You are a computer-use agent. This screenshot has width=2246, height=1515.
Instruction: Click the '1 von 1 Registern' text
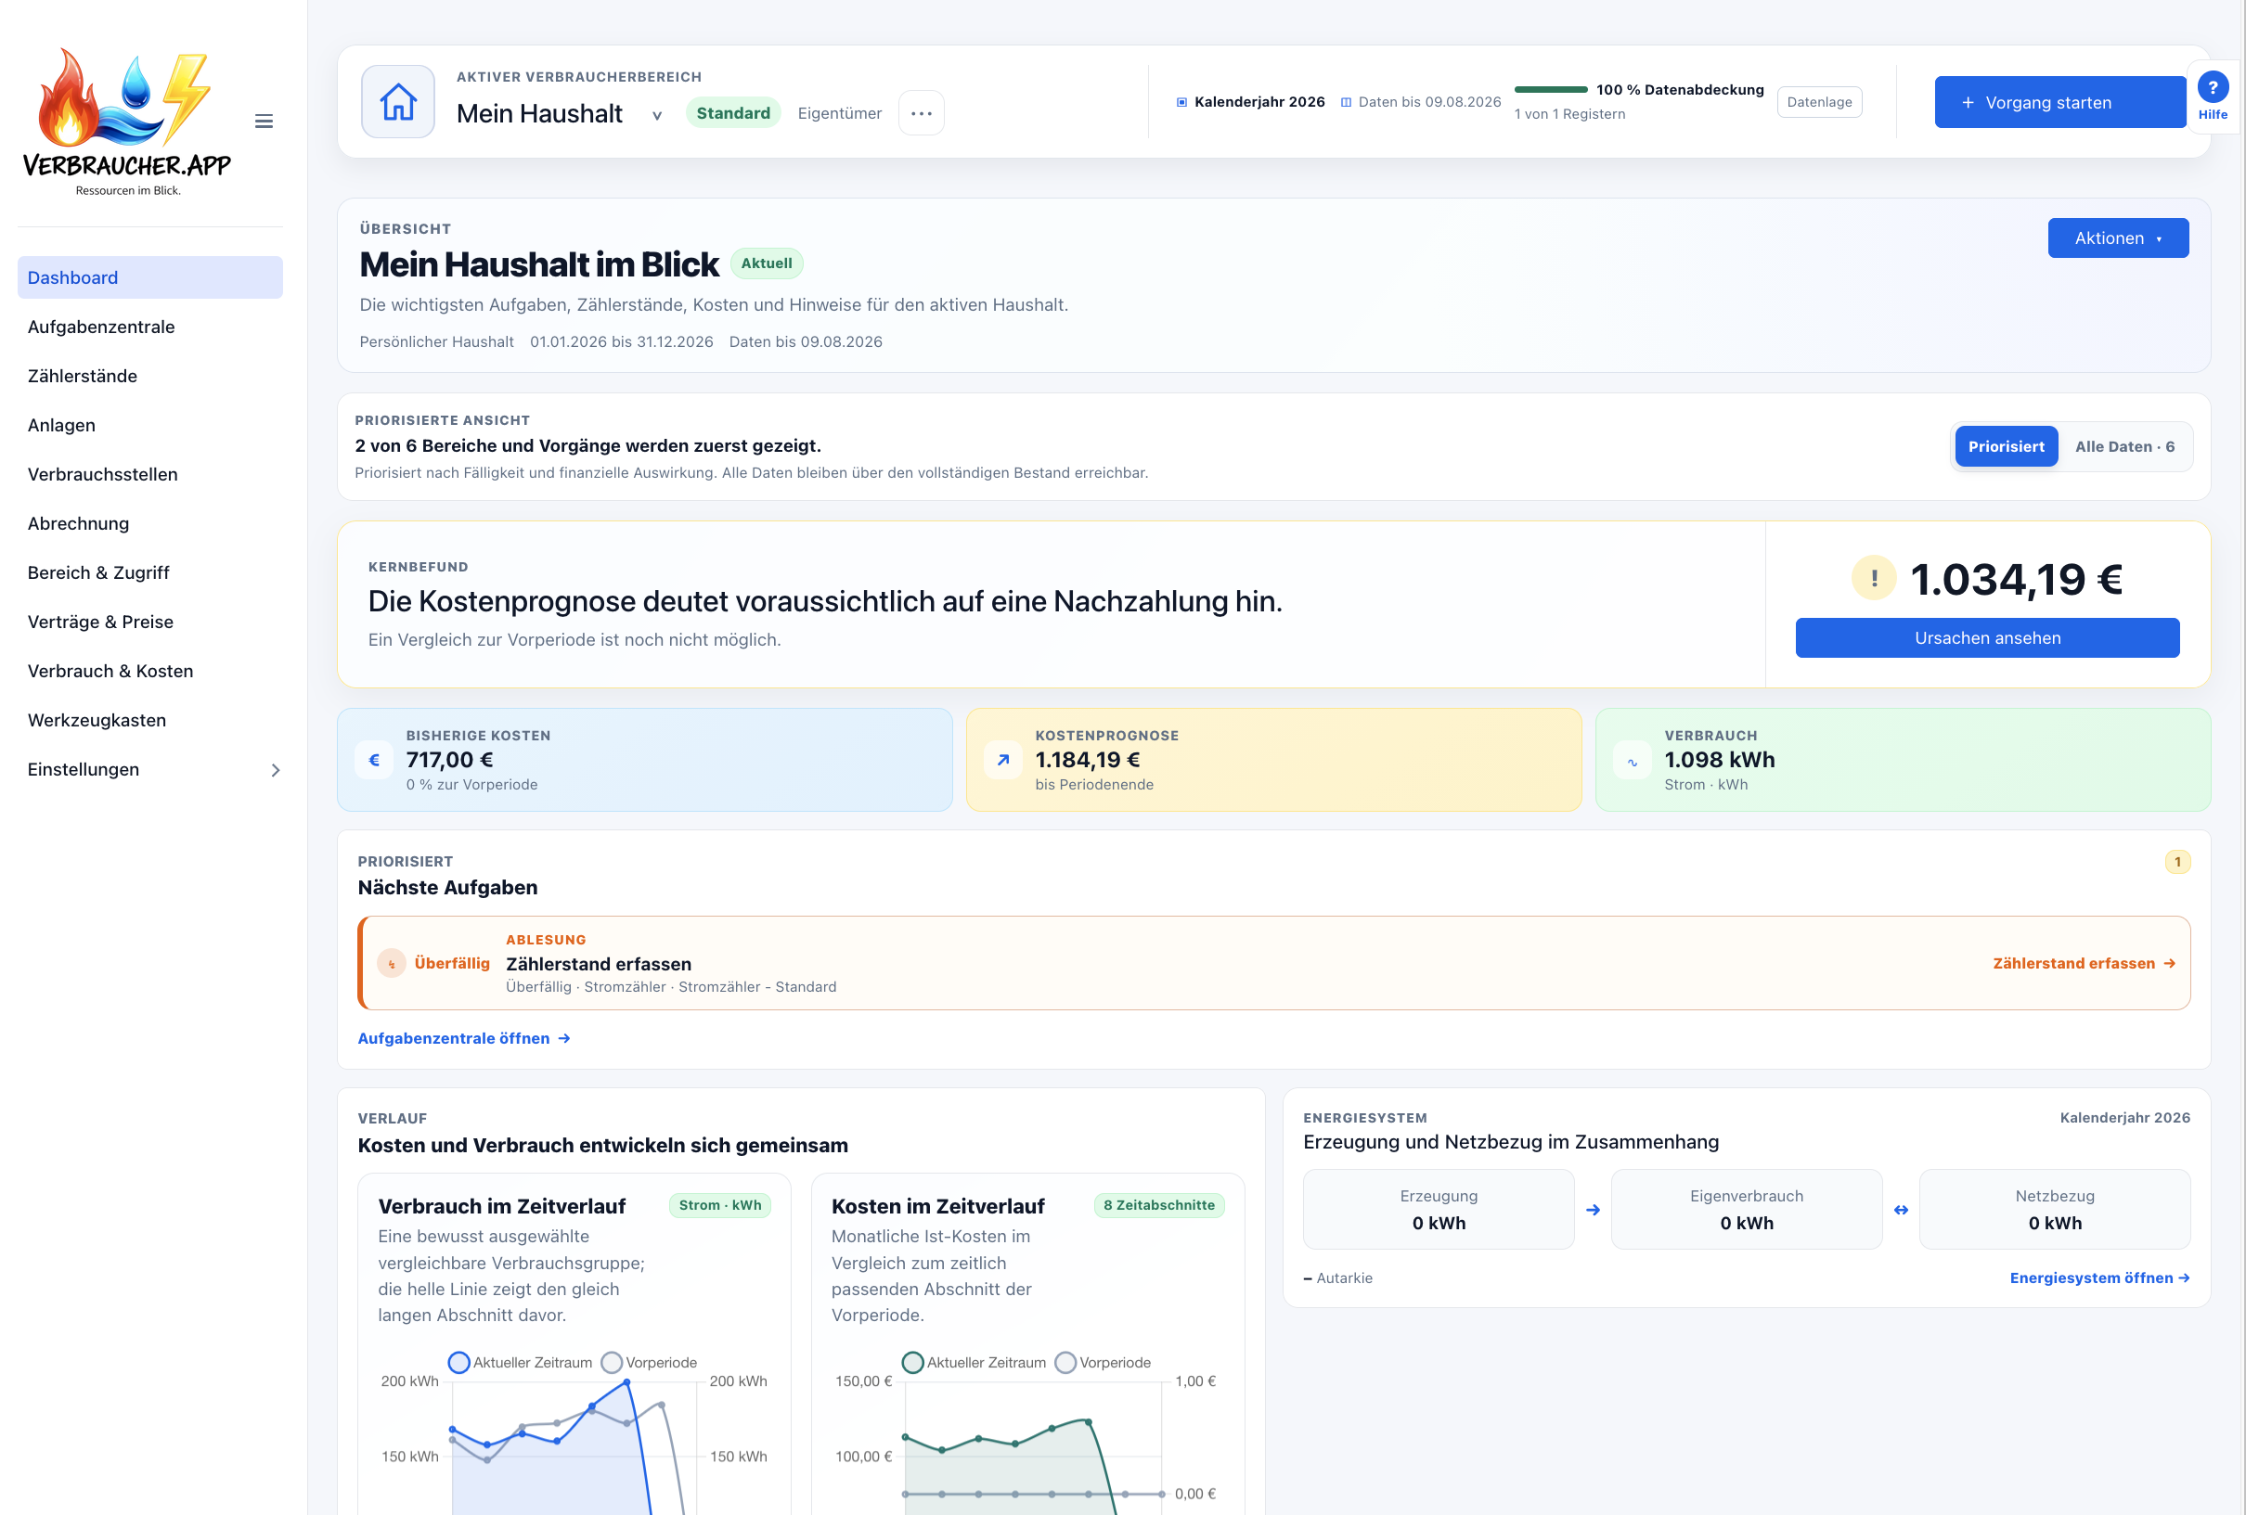[1569, 114]
